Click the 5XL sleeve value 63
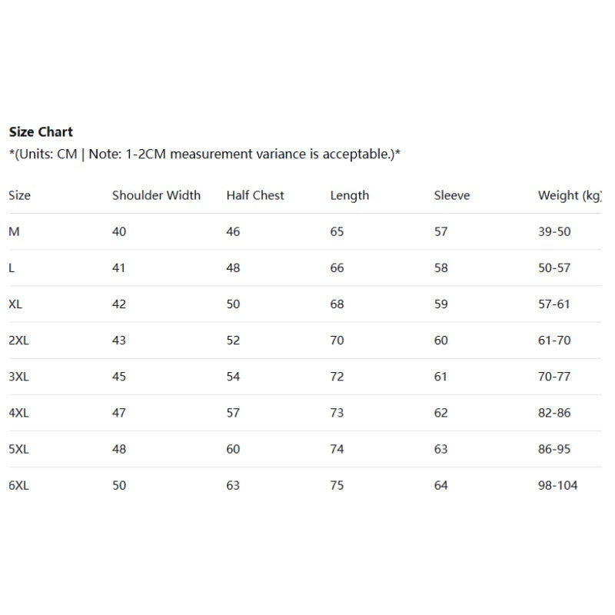 [440, 450]
